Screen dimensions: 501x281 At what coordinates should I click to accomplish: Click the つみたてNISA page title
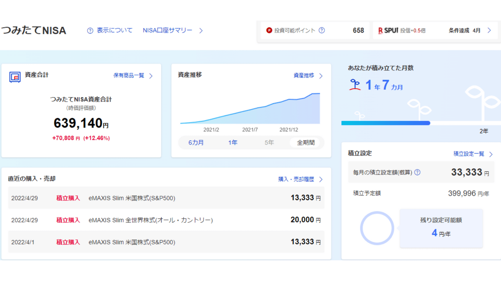[x=34, y=30]
